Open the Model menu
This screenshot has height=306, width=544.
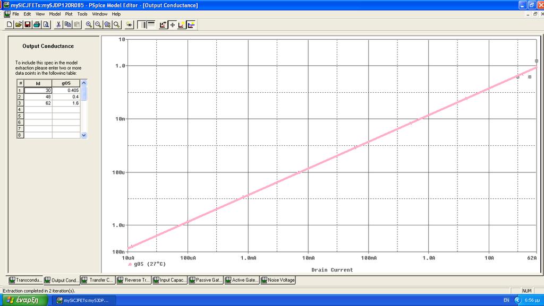tap(55, 14)
